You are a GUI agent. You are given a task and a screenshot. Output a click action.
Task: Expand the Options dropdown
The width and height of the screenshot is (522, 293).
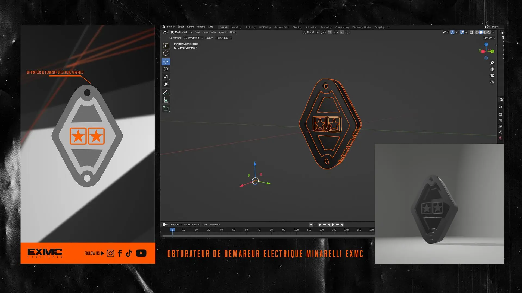click(489, 38)
